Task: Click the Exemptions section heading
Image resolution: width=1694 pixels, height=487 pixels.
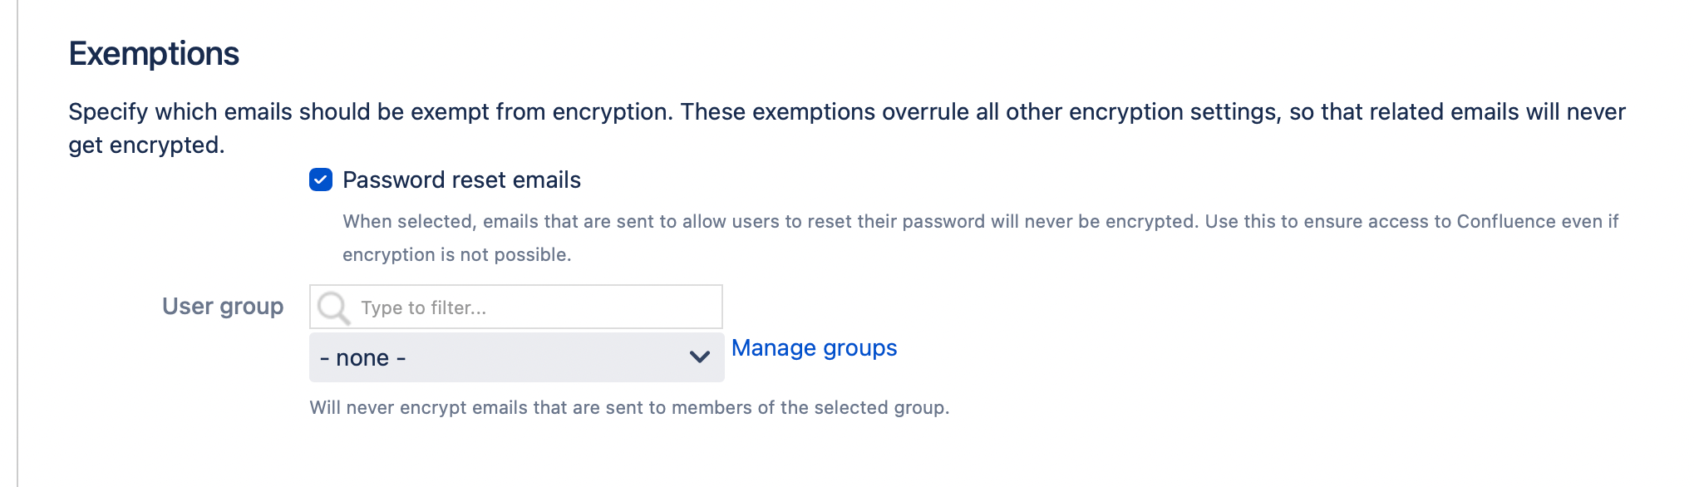Action: (154, 54)
